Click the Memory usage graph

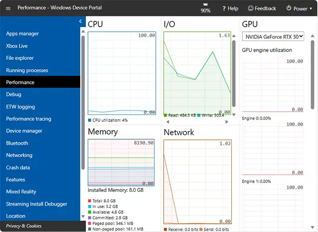[x=121, y=162]
